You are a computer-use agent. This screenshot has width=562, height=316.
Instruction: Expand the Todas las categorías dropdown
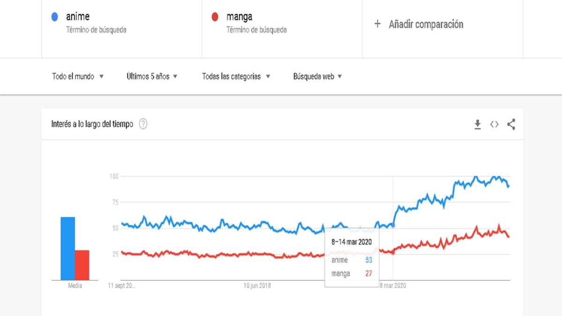[x=236, y=76]
